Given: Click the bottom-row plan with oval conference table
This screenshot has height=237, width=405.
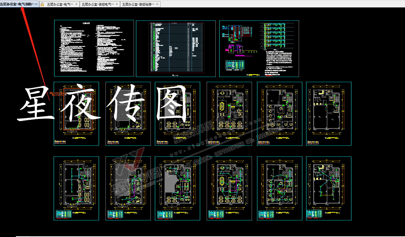Looking at the screenshot, I should 229,188.
